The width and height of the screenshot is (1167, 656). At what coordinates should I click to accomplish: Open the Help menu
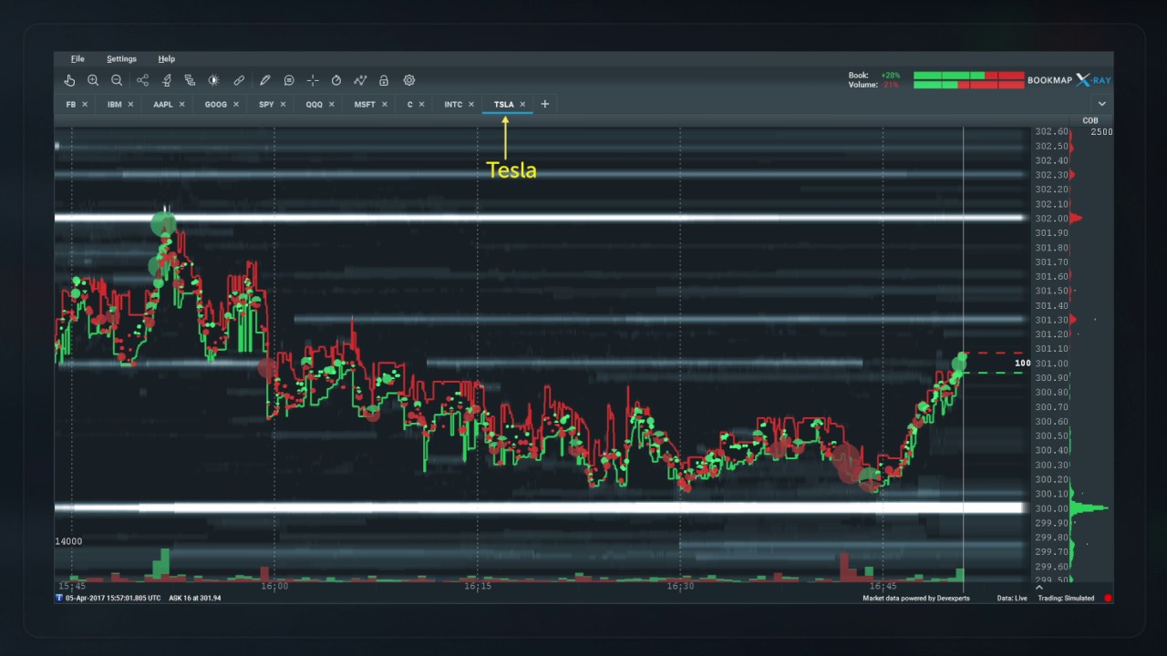coord(166,59)
